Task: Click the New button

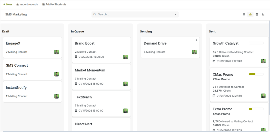Action: point(7,4)
